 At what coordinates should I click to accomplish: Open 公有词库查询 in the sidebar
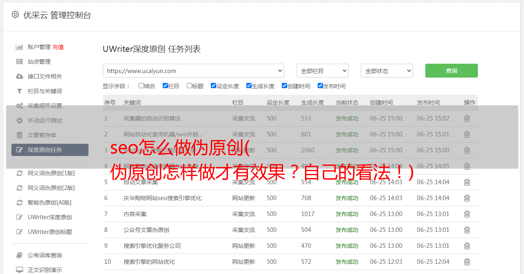click(x=45, y=255)
